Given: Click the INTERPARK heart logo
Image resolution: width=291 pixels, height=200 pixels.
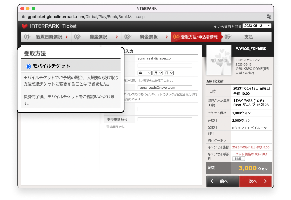Looking at the screenshot, I should tap(25, 26).
